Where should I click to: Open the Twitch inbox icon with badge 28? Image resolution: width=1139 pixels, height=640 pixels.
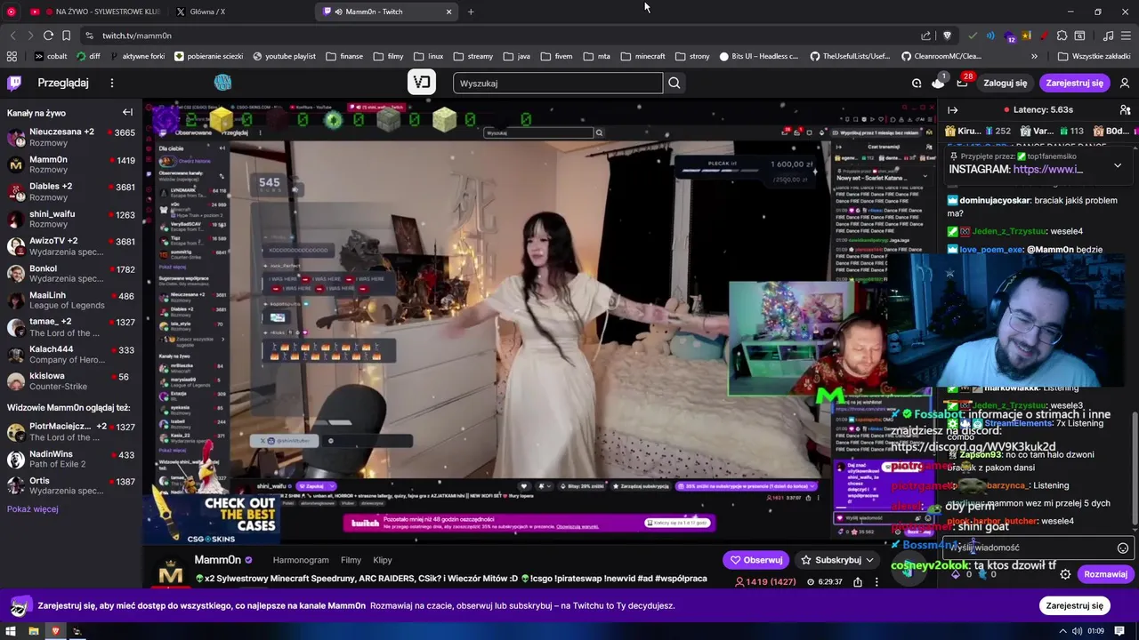tap(962, 83)
